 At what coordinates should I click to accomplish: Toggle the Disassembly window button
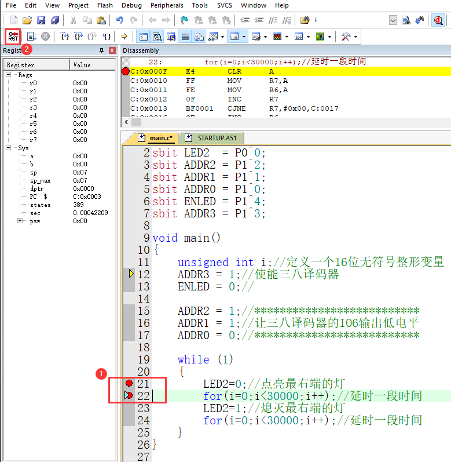pyautogui.click(x=157, y=37)
